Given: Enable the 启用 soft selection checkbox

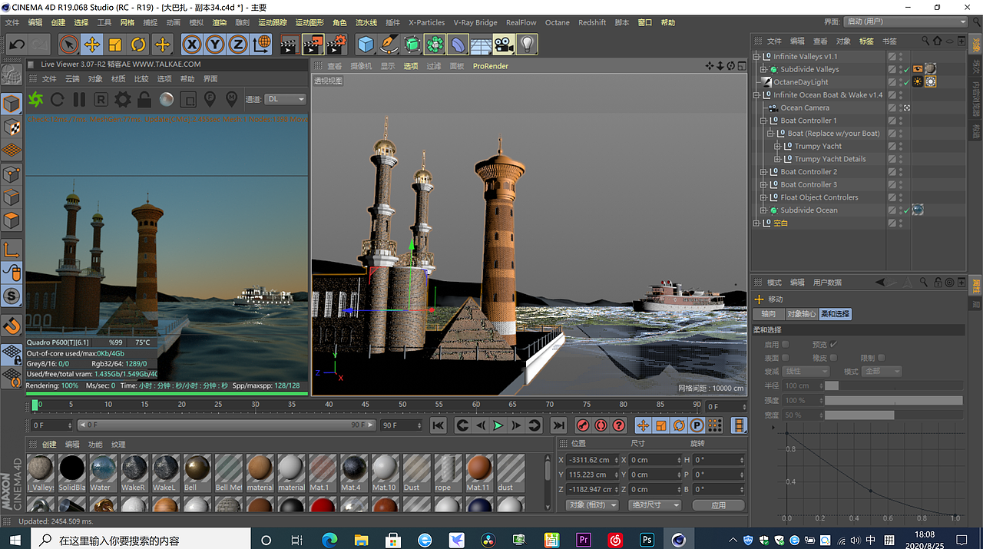Looking at the screenshot, I should click(x=786, y=345).
